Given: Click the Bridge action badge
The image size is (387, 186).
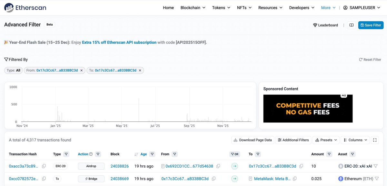Looking at the screenshot, I should click(91, 179).
